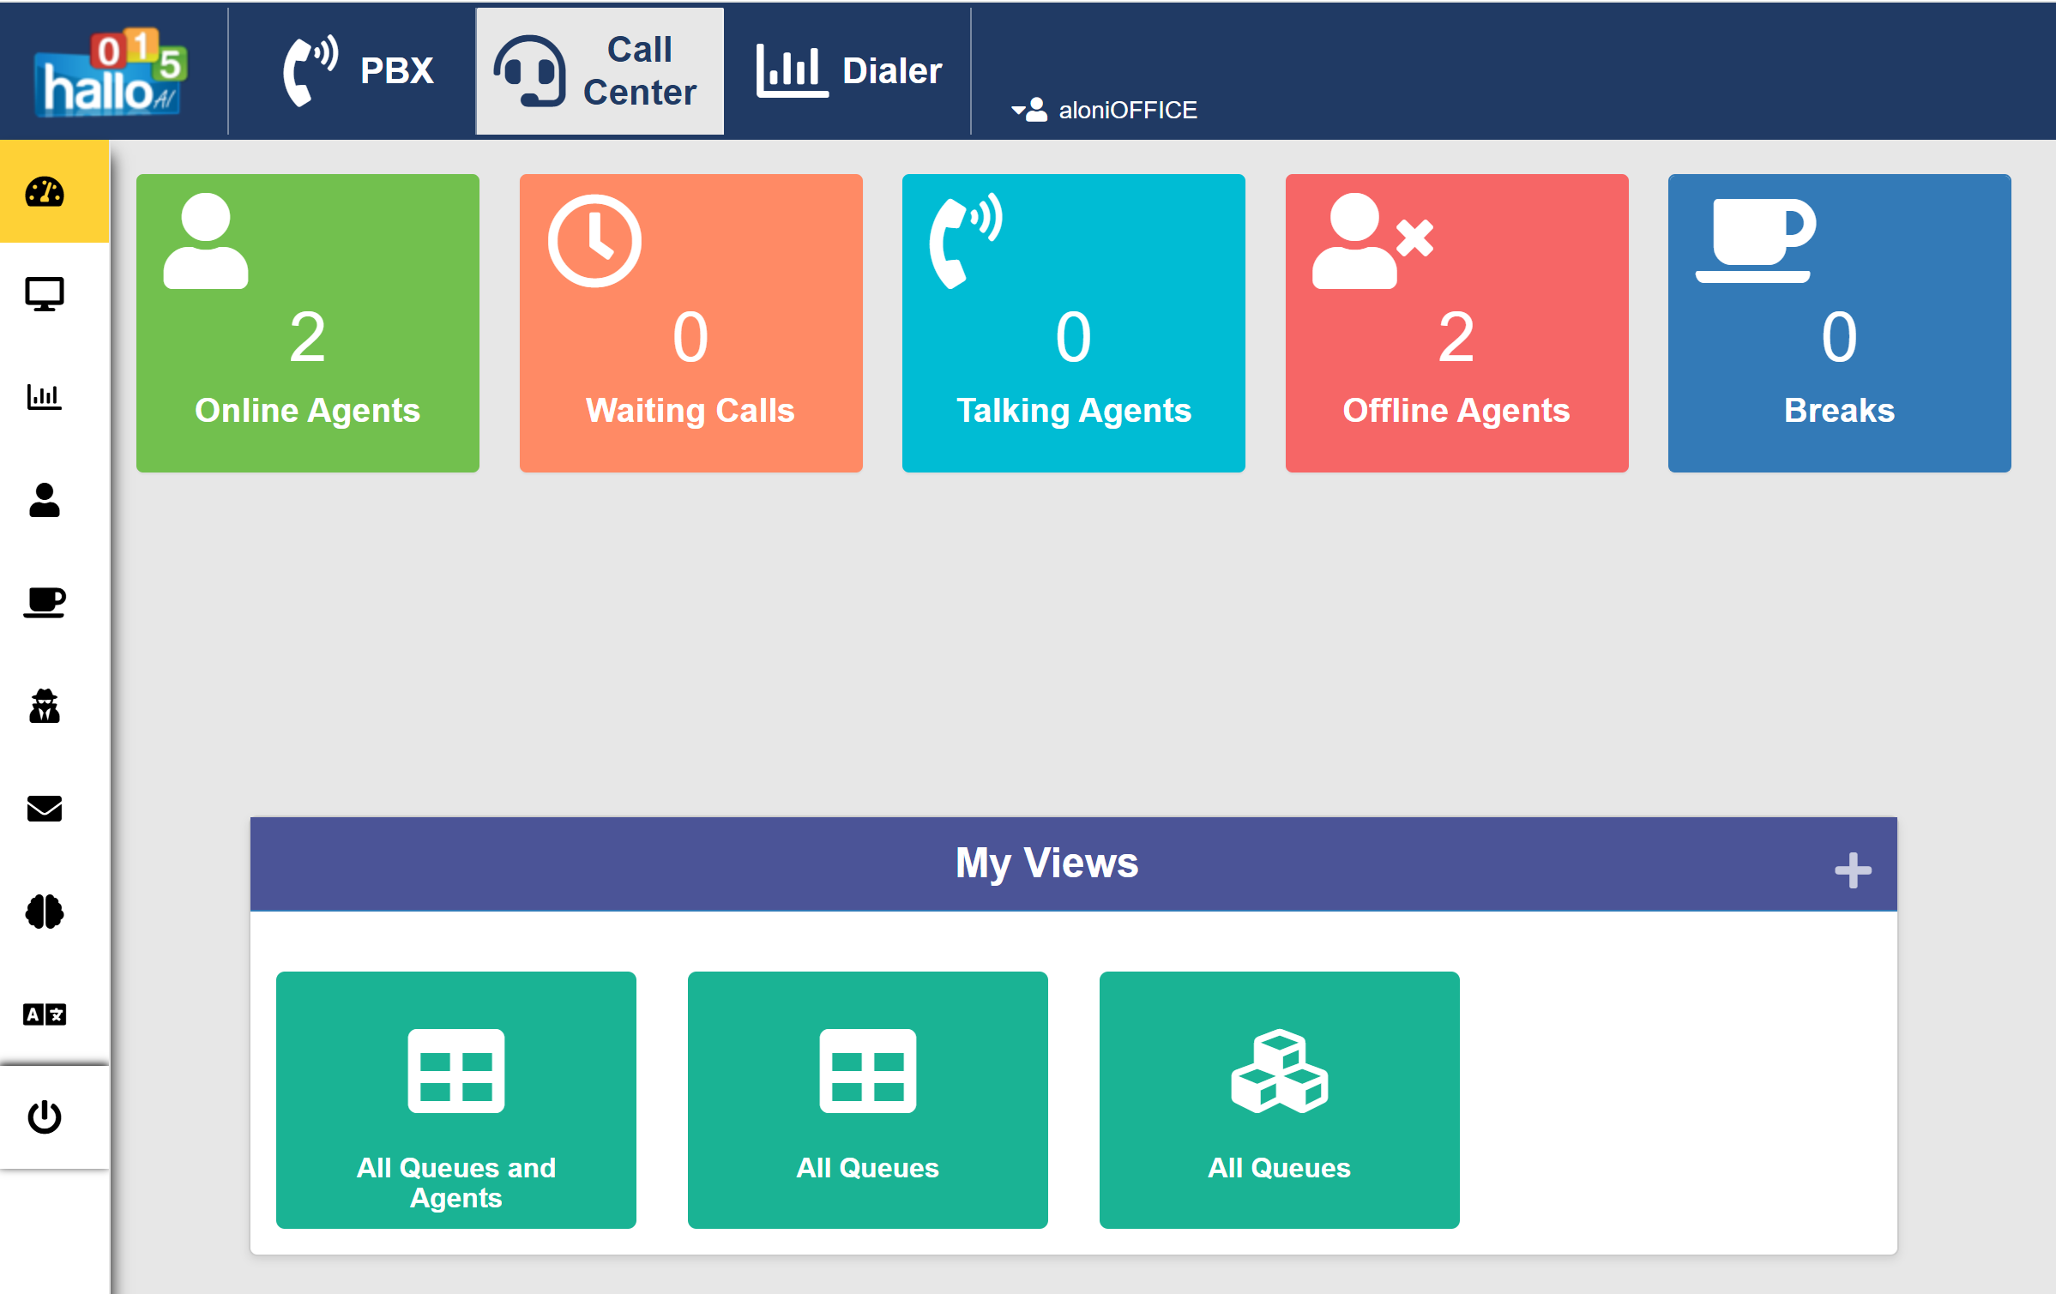Open the bar chart reports sidebar icon
Image resolution: width=2056 pixels, height=1294 pixels.
(45, 397)
